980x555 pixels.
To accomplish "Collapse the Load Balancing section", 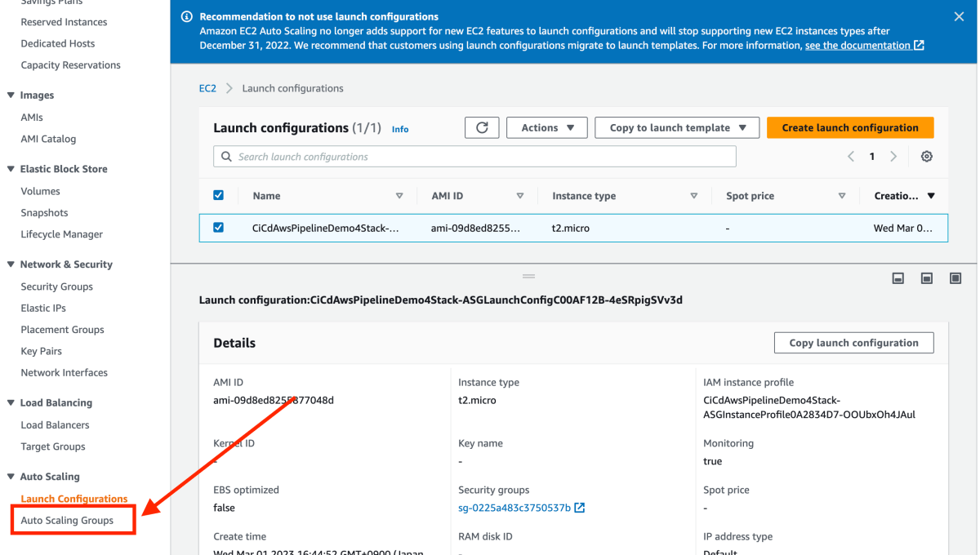I will (x=11, y=403).
